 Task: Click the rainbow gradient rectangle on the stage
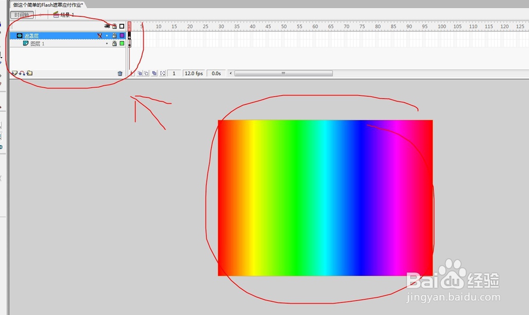tap(325, 198)
